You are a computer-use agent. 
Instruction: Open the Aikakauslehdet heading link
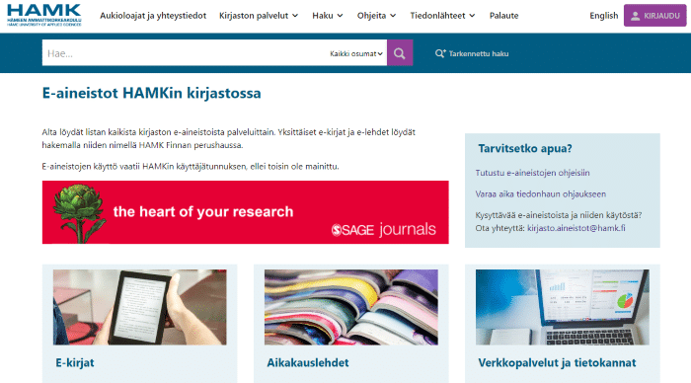click(308, 362)
